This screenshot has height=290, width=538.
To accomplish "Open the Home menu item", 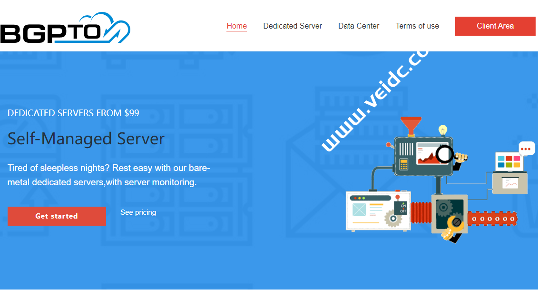I will coord(236,26).
